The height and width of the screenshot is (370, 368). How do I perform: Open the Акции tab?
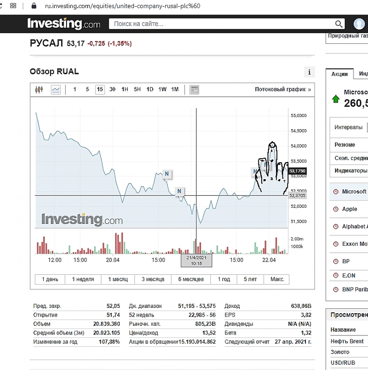(339, 74)
